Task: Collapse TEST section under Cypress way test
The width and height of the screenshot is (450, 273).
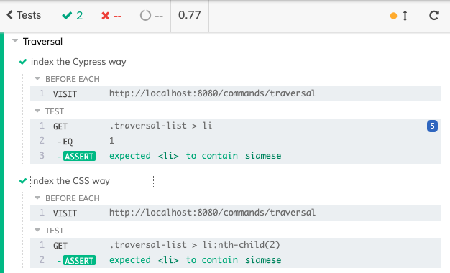Action: tap(37, 111)
